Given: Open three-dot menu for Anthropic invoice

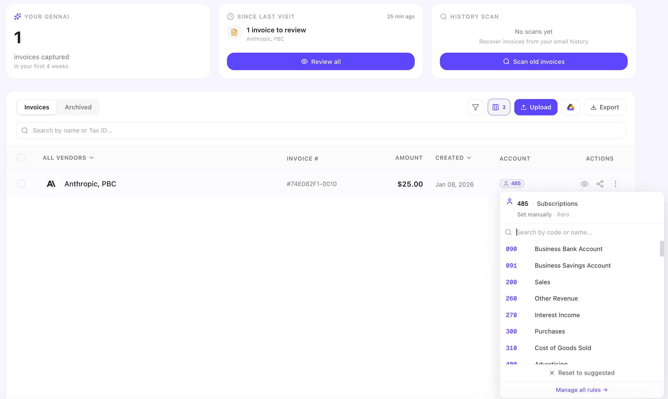Looking at the screenshot, I should tap(615, 184).
